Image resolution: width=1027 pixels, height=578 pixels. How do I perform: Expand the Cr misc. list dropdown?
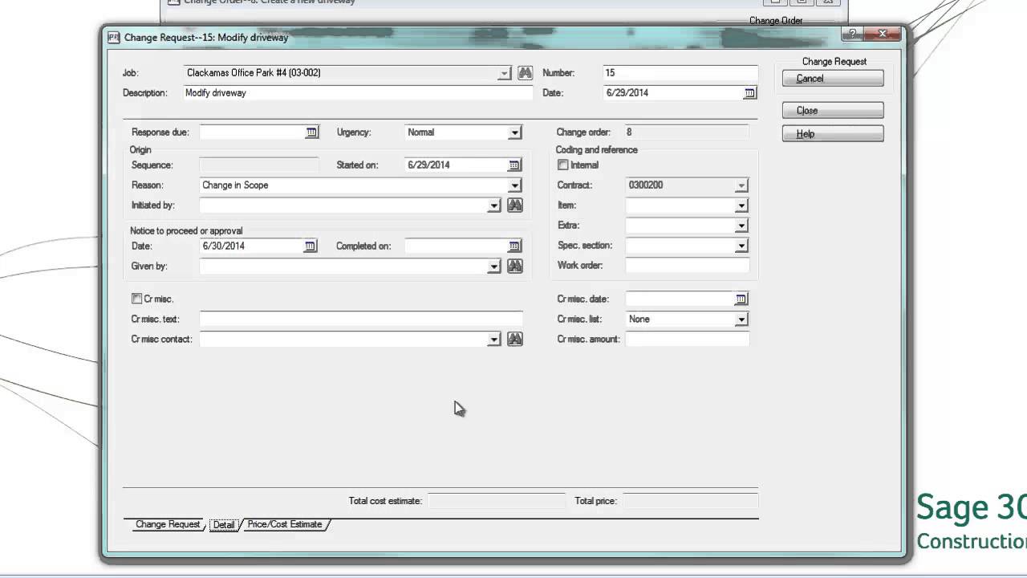[741, 320]
